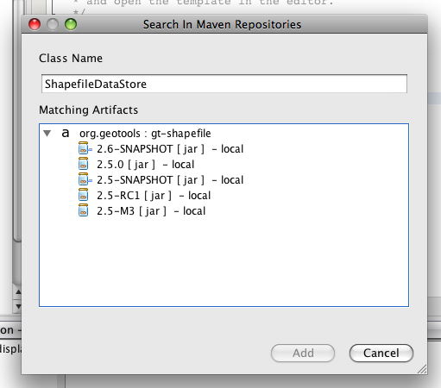Select the 2.5.0 [ jar ] - local entry

[146, 165]
